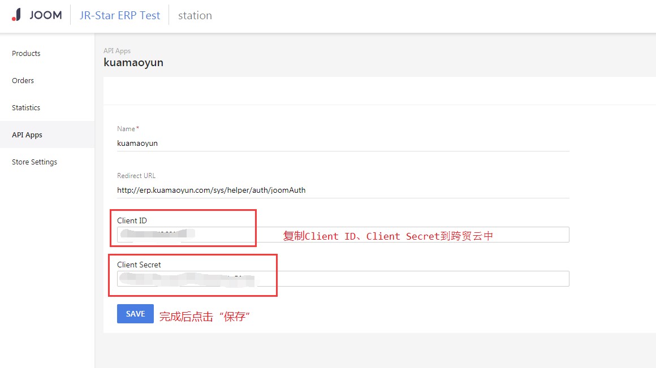Open Products in the sidebar

(x=26, y=54)
